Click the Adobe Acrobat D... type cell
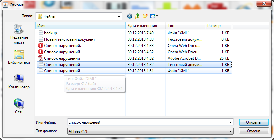The height and width of the screenshot is (140, 274). pyautogui.click(x=185, y=58)
